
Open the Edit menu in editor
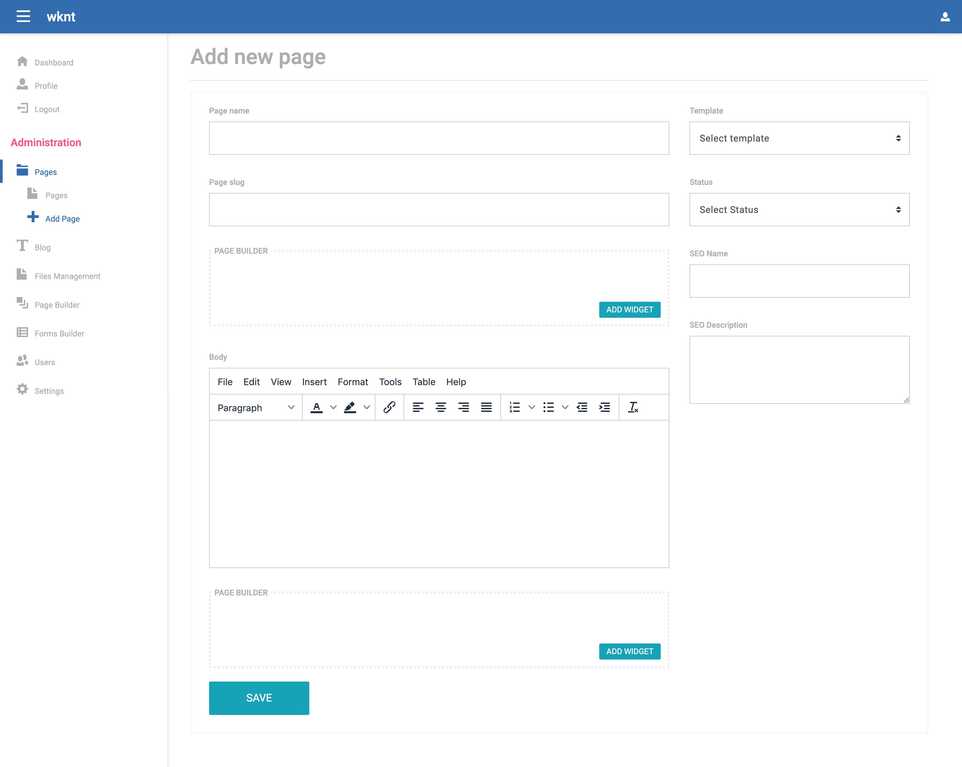252,382
